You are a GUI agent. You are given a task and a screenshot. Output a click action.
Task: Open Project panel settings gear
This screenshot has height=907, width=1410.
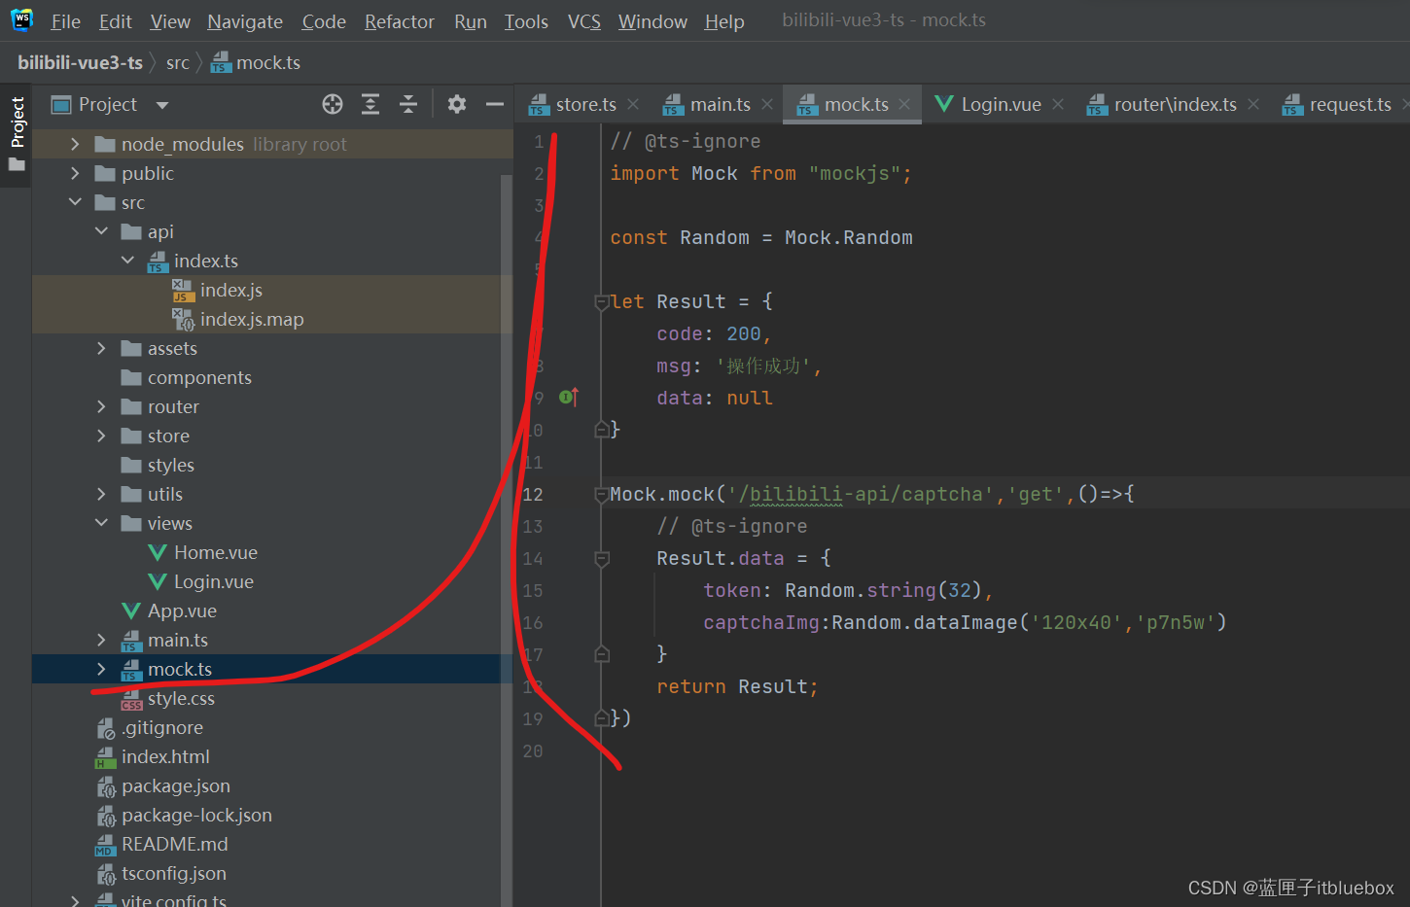click(456, 104)
